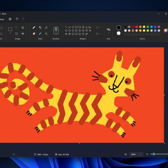Select the Color 1 black primary circle
Screen dimensions: 168x168
point(119,28)
